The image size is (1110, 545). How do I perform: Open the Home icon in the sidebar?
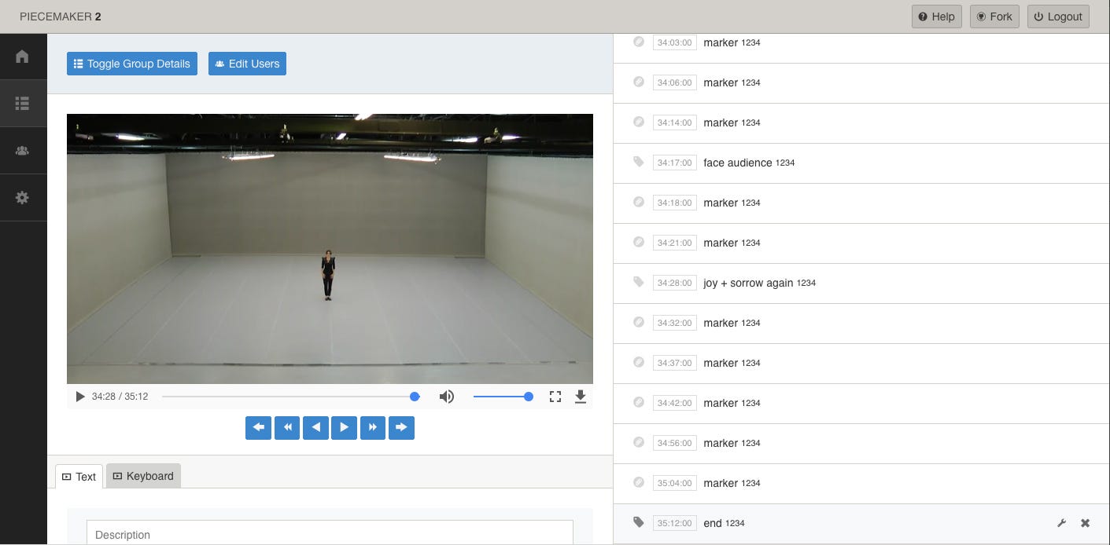pyautogui.click(x=22, y=57)
